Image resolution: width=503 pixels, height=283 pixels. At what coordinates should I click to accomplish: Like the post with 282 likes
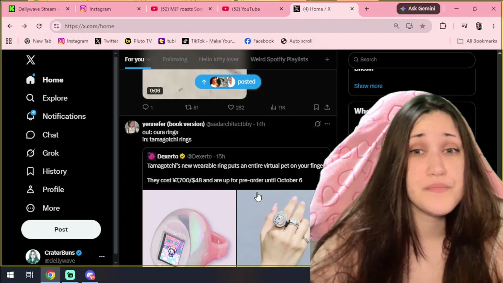[x=236, y=107]
